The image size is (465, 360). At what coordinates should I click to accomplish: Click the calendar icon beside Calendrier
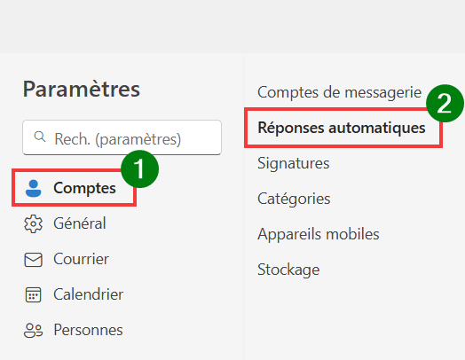pyautogui.click(x=33, y=294)
